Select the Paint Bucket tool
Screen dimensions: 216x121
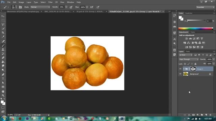pyautogui.click(x=3, y=62)
